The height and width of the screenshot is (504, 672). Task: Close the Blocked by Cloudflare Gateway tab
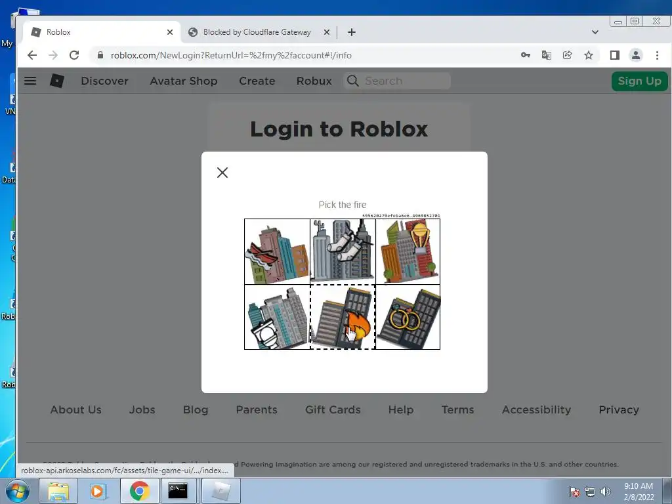[327, 32]
